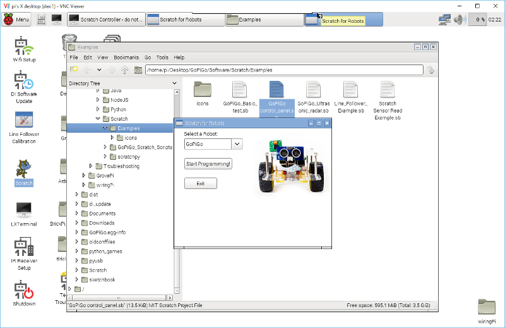Launch the terminal monitor icon in taskbar
The height and width of the screenshot is (328, 505).
pyautogui.click(x=57, y=20)
